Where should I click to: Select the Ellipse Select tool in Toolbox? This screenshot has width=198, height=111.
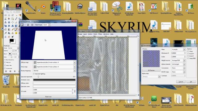tap(9, 15)
